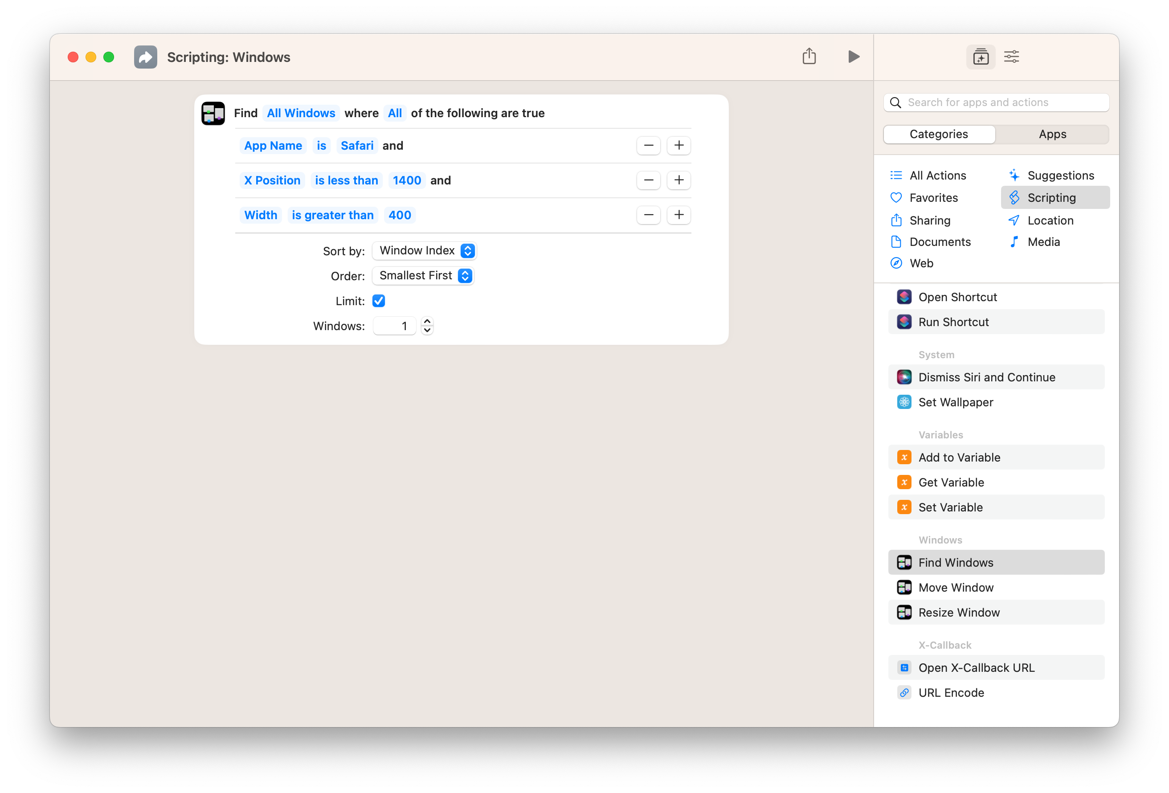Click the Open Shortcut icon
The image size is (1169, 793).
[x=904, y=297]
